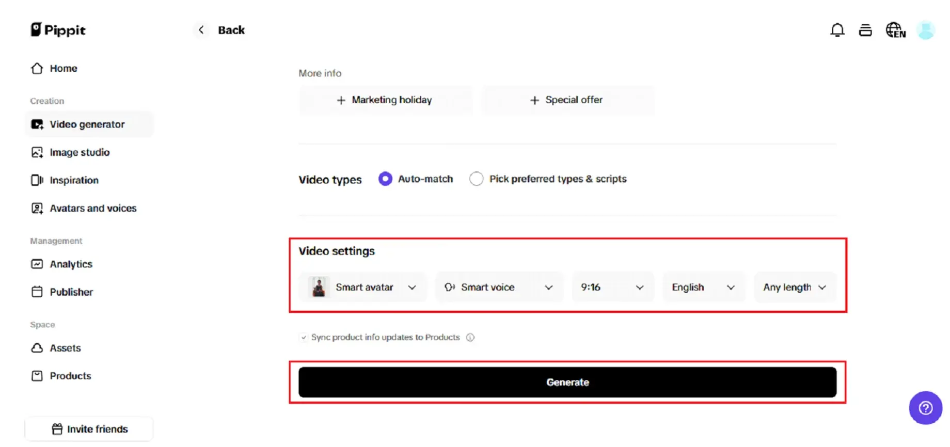Image resolution: width=950 pixels, height=447 pixels.
Task: Open the help question mark button
Action: (925, 408)
